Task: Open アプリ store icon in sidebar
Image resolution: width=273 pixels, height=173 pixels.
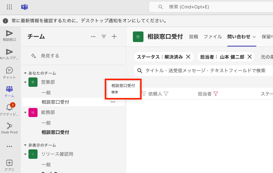Action: tap(9, 165)
